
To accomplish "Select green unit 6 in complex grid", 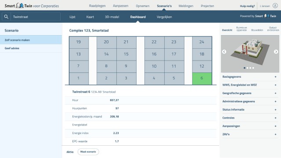I will point(202,78).
